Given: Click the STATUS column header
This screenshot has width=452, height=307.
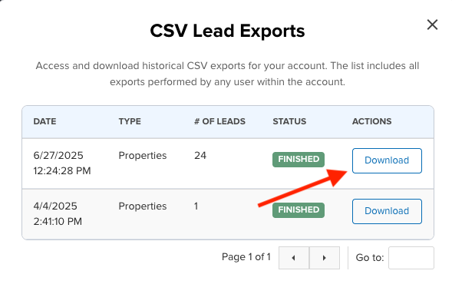Looking at the screenshot, I should coord(289,121).
